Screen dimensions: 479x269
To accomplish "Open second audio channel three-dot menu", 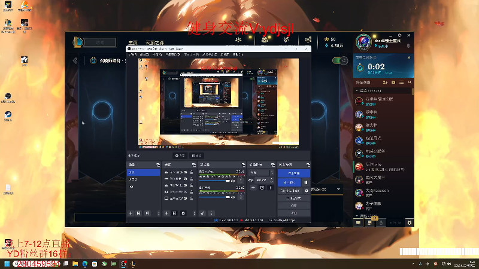I will click(x=241, y=197).
